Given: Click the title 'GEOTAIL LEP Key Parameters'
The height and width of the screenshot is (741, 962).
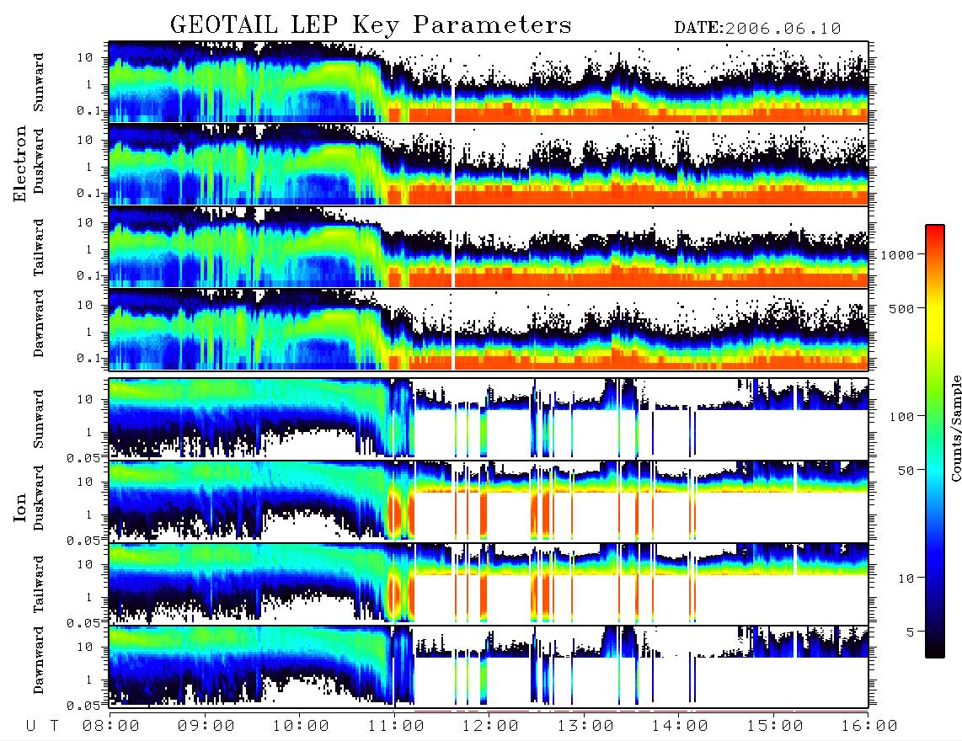Looking at the screenshot, I should point(371,25).
